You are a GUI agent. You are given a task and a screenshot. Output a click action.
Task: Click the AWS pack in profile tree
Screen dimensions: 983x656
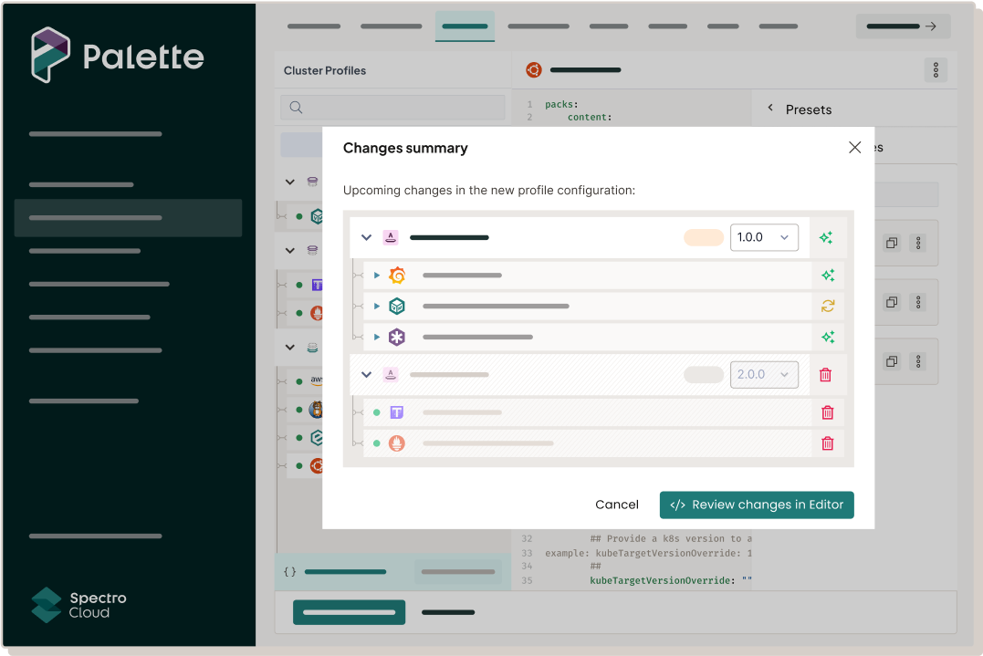pyautogui.click(x=316, y=380)
